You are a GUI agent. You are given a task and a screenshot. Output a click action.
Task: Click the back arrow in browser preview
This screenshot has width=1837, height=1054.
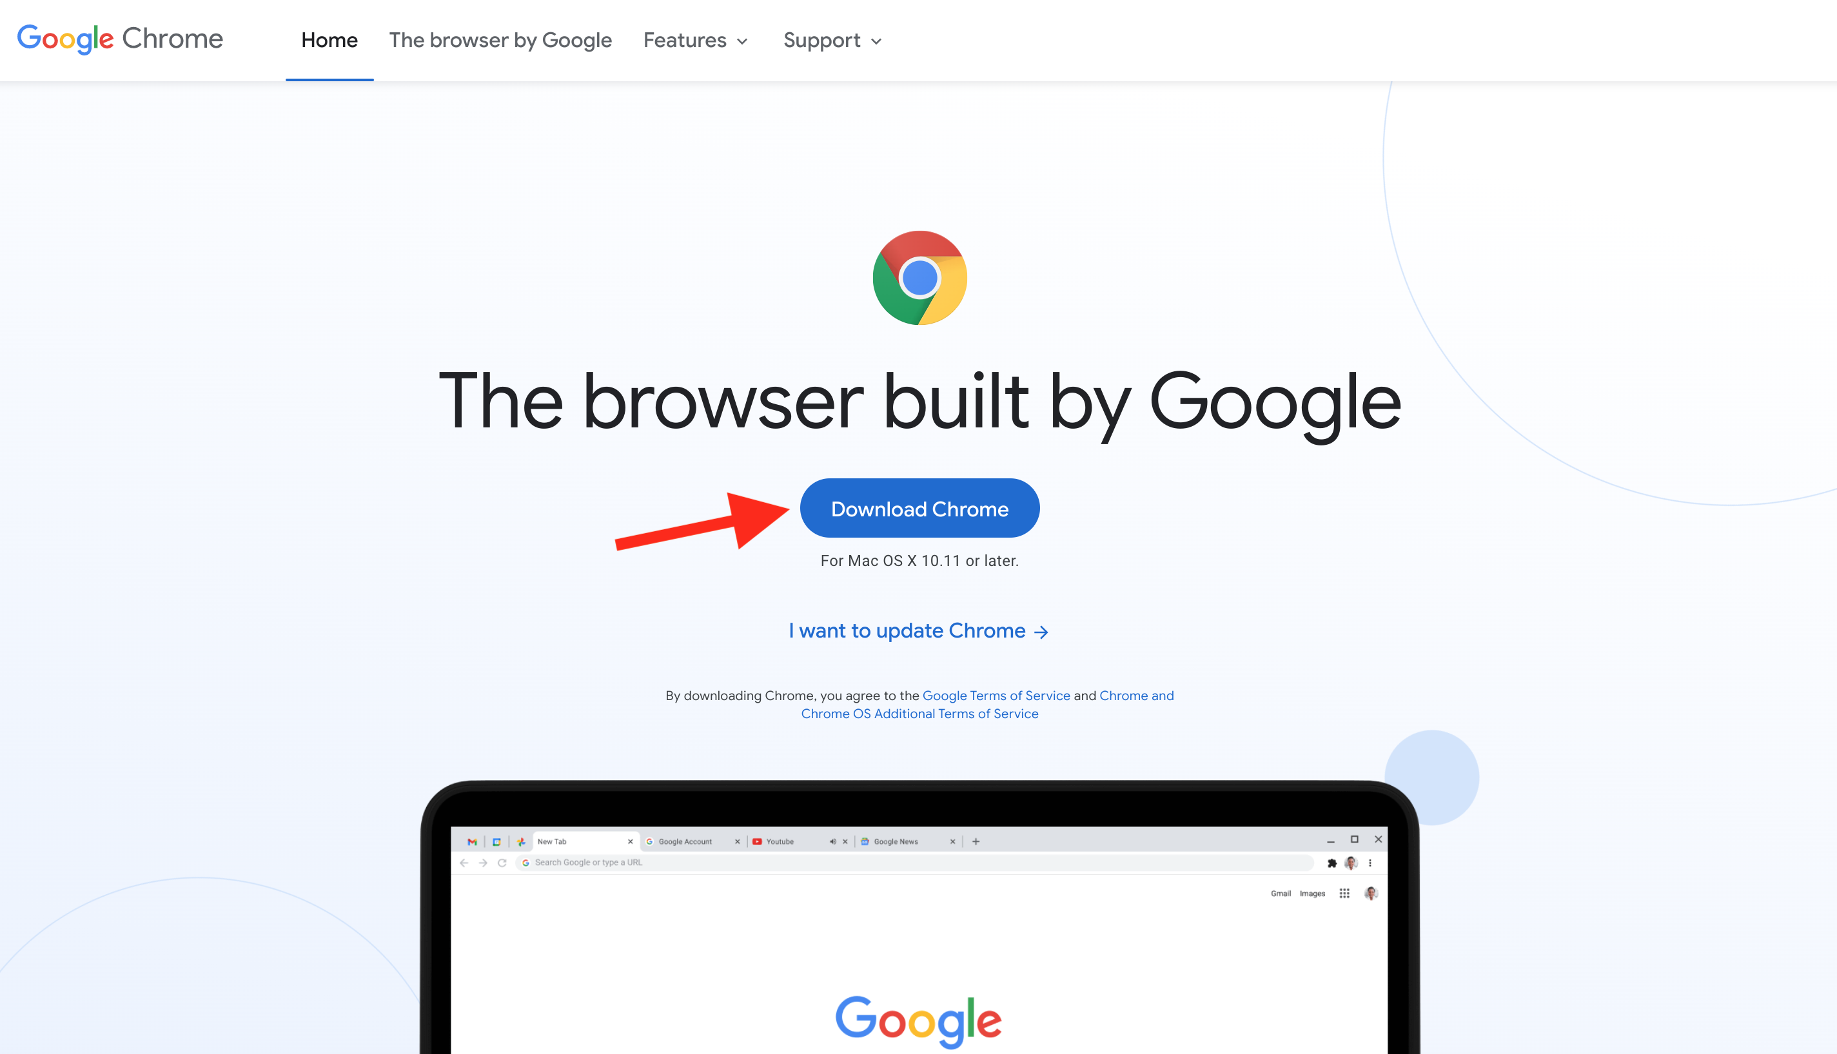[x=466, y=863]
